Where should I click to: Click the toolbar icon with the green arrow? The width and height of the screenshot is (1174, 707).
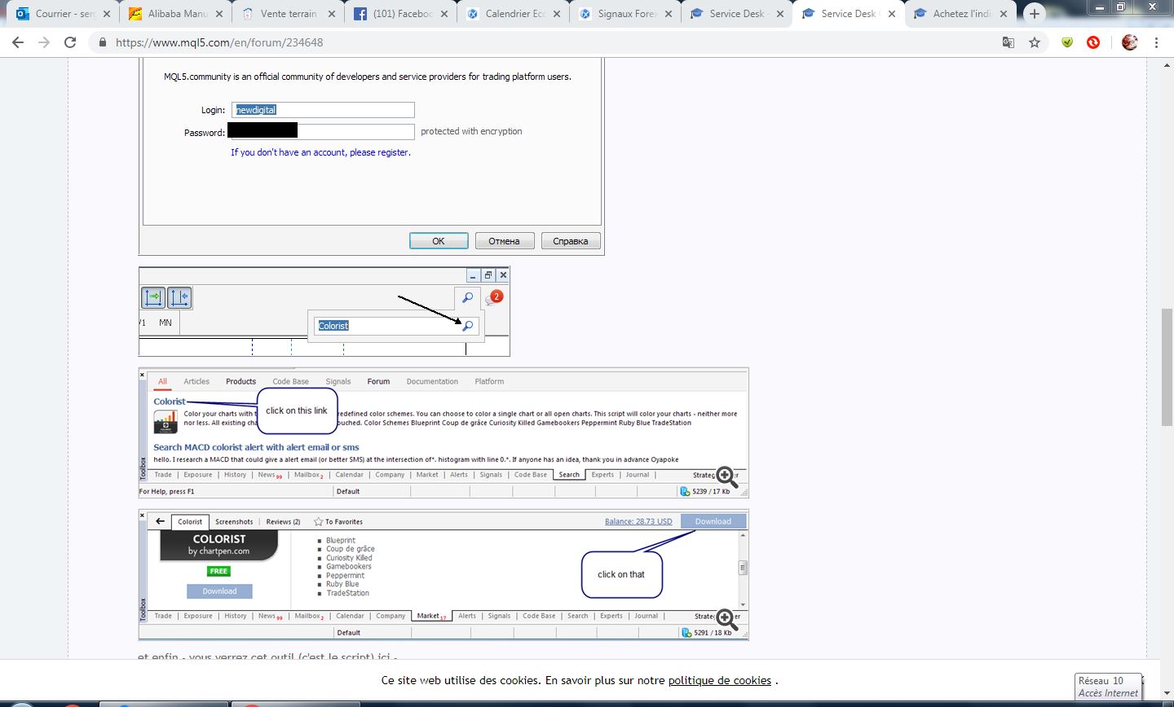(x=152, y=297)
